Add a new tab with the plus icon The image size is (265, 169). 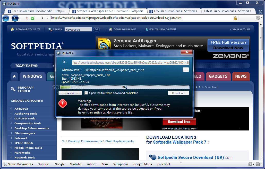point(42,18)
